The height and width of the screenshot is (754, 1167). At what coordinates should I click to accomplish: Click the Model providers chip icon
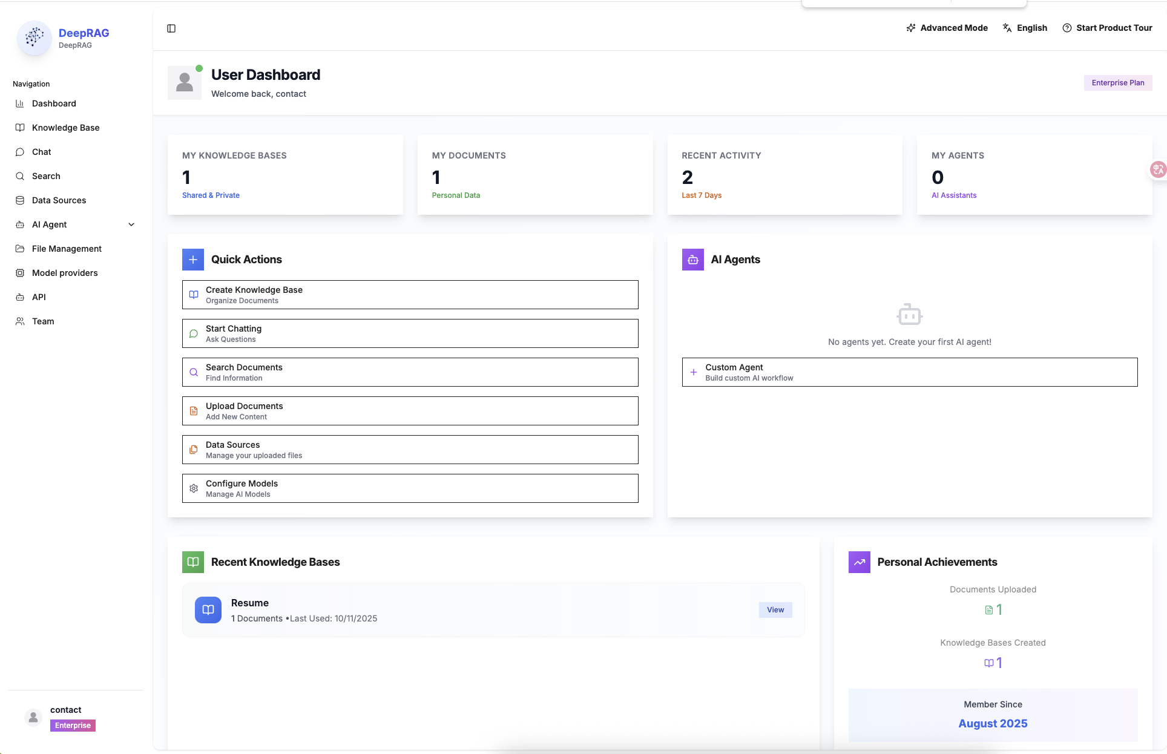(20, 273)
